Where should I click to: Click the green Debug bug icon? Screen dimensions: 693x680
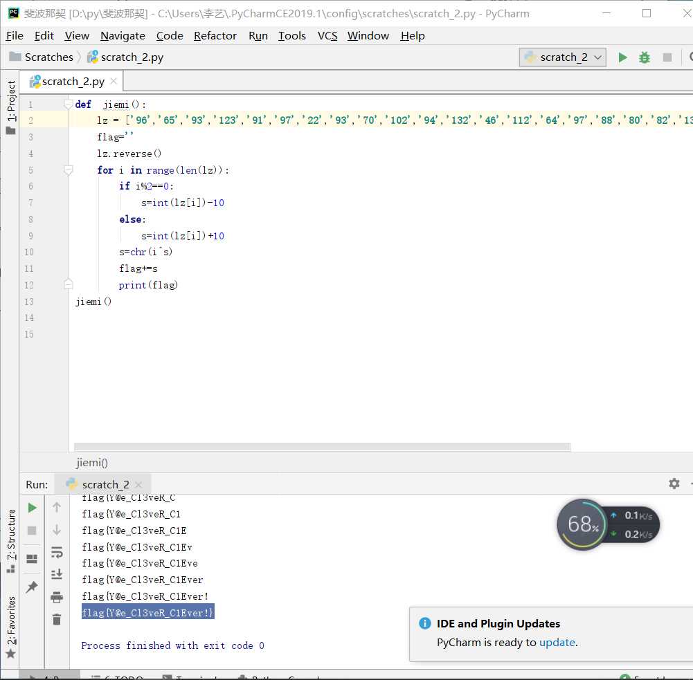[x=645, y=57]
